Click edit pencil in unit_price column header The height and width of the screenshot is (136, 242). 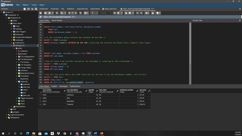(x=149, y=91)
